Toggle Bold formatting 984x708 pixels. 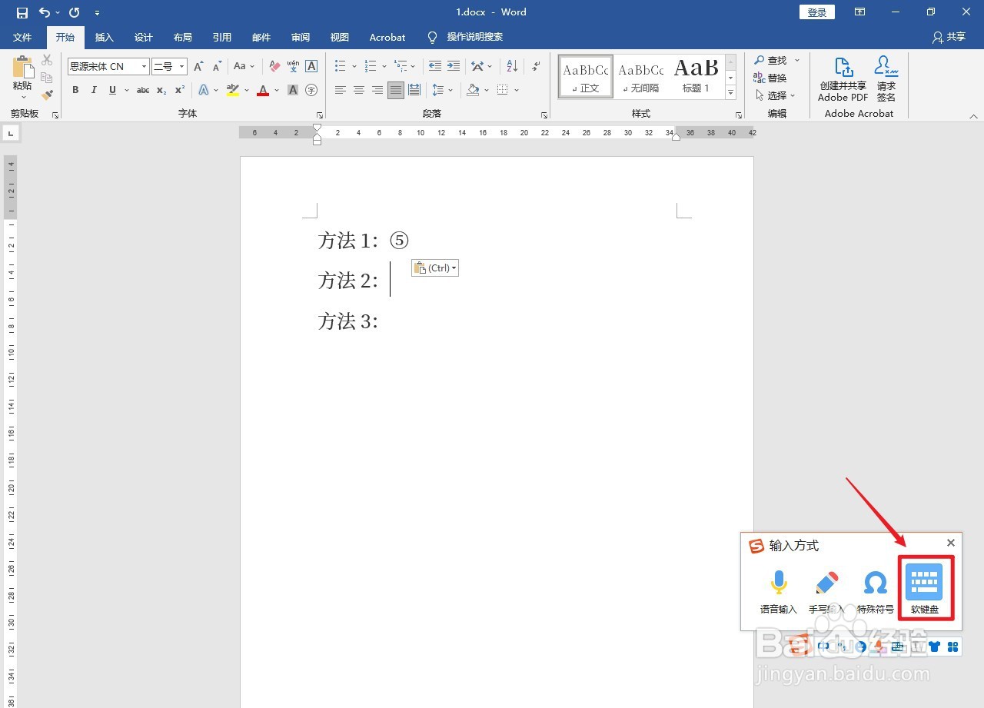click(x=75, y=90)
